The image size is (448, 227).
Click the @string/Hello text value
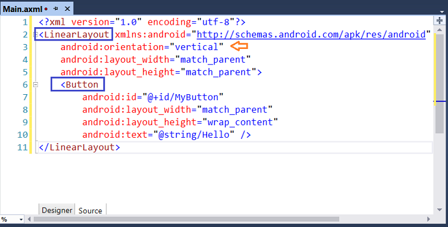pos(194,135)
